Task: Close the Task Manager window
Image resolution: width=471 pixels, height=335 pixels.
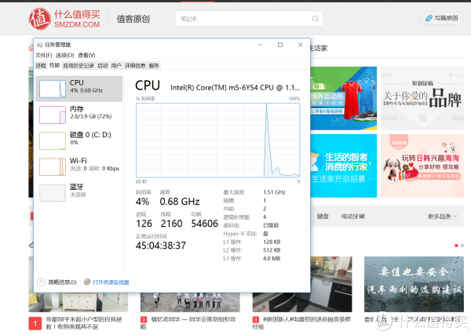Action: 300,45
